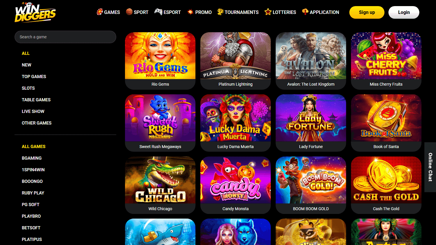Open the Online Chat side tab
436x245 pixels.
[x=430, y=167]
